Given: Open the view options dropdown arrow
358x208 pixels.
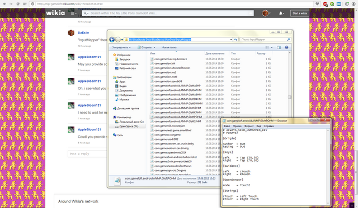Looking at the screenshot, I should [x=272, y=47].
